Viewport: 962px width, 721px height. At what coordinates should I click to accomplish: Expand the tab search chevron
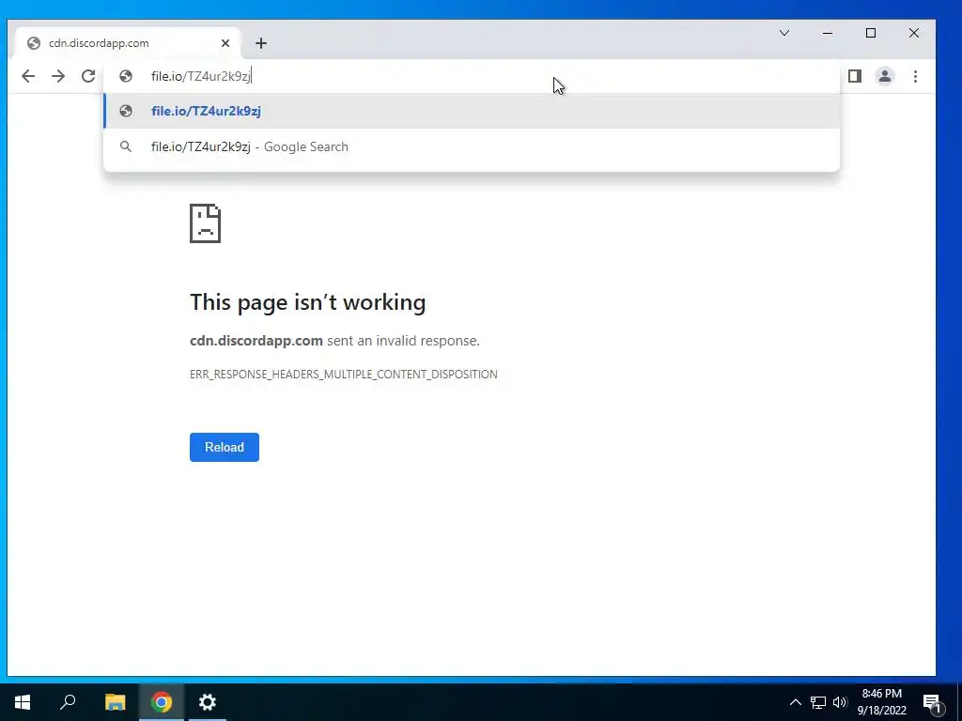click(x=784, y=33)
